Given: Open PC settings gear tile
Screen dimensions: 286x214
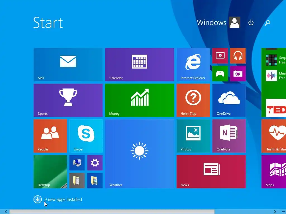Looking at the screenshot, I should click(x=95, y=163).
